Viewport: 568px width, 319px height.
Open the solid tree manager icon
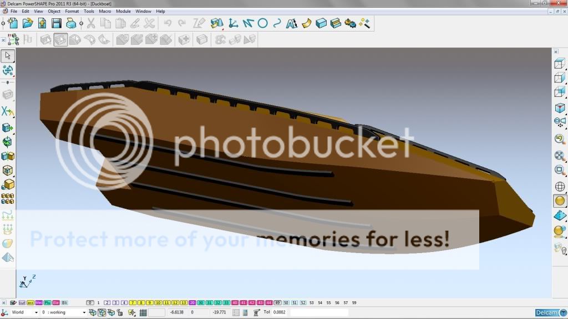pyautogui.click(x=13, y=39)
